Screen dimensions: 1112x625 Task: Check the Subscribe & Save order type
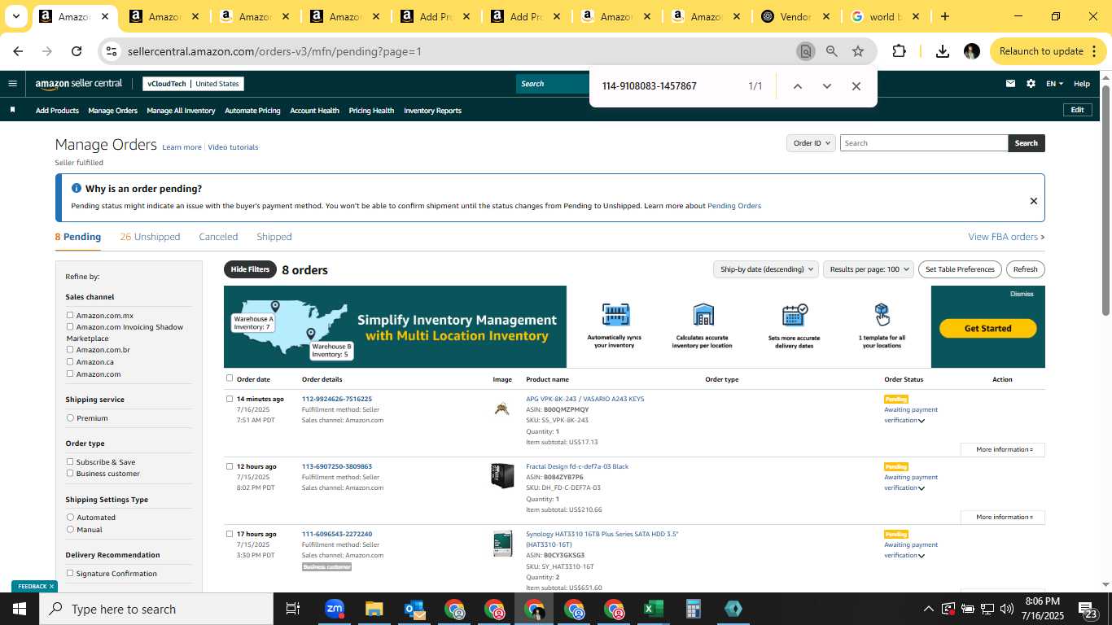click(70, 461)
